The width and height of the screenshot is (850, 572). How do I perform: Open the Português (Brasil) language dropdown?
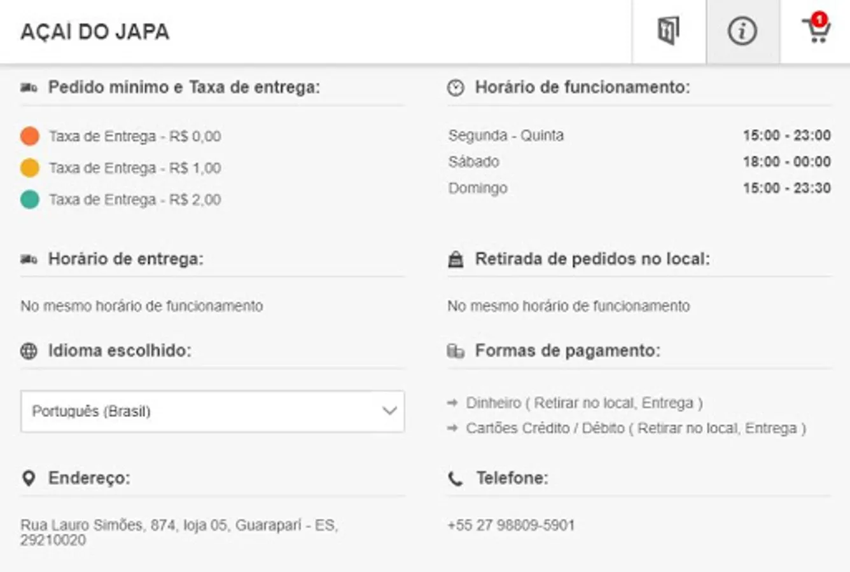[204, 411]
